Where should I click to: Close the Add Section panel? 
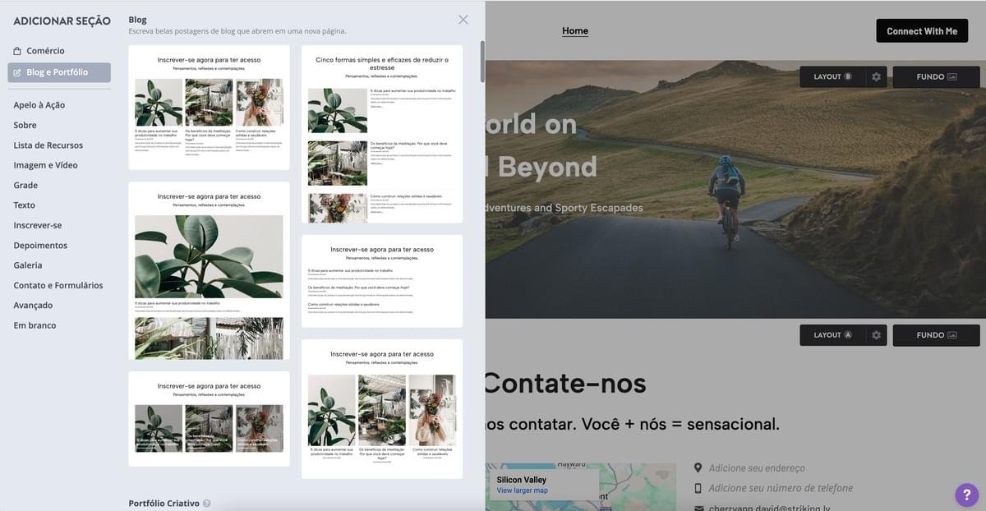click(463, 20)
